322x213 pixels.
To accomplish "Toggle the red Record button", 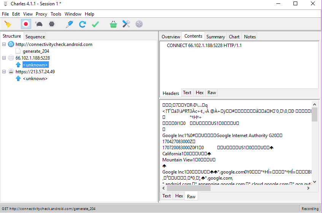I will click(x=26, y=24).
